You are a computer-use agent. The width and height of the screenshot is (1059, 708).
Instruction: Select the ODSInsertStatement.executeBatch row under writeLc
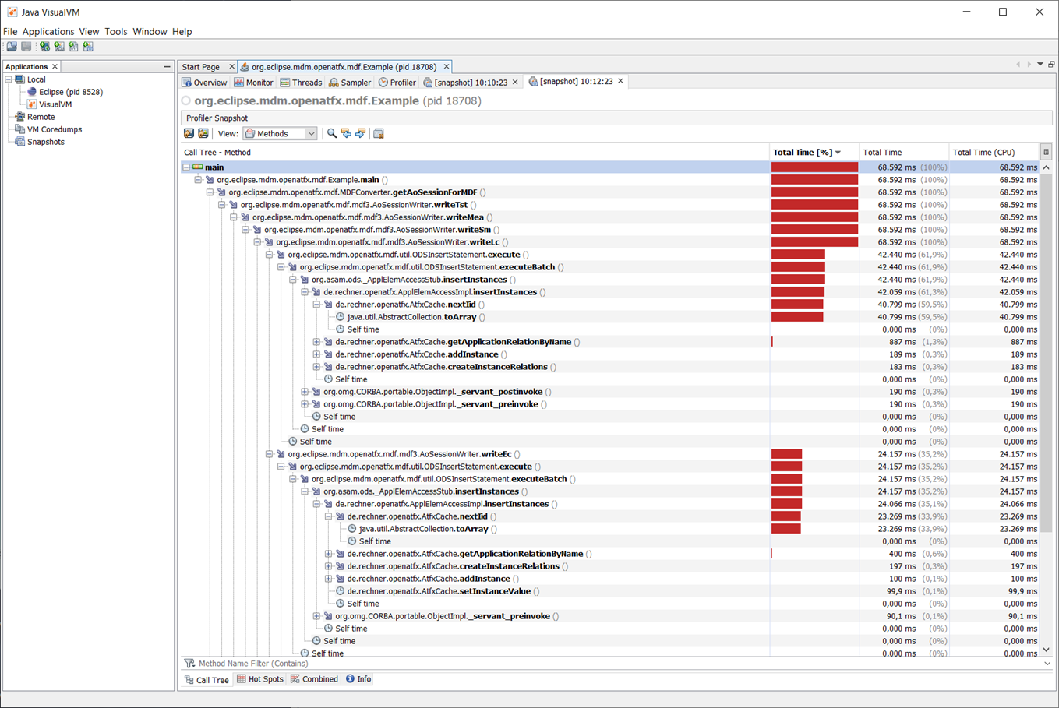610,267
